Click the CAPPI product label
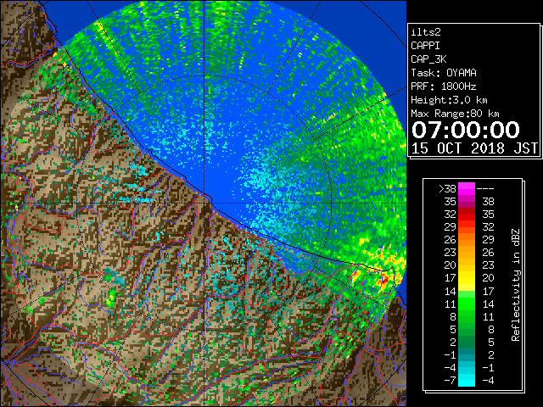This screenshot has width=543, height=407. (x=425, y=46)
